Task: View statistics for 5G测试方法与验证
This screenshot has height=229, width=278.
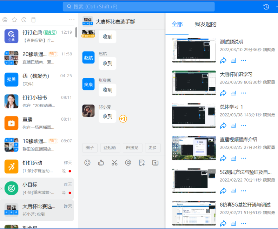Action: pos(233,191)
